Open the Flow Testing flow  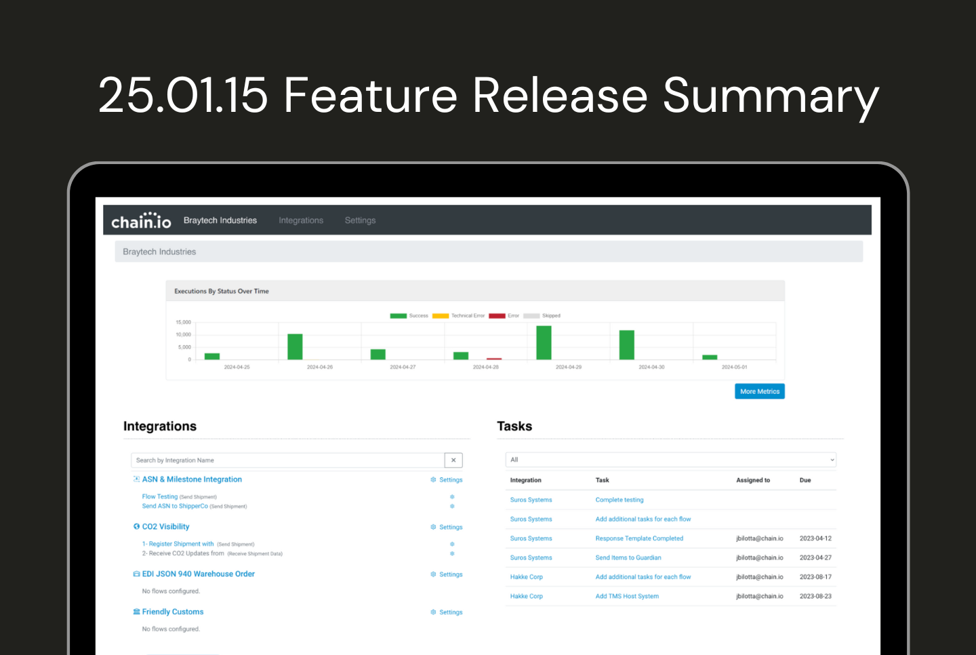160,497
